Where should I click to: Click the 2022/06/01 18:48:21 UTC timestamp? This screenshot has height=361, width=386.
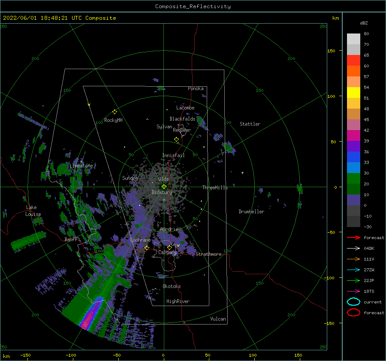39,18
